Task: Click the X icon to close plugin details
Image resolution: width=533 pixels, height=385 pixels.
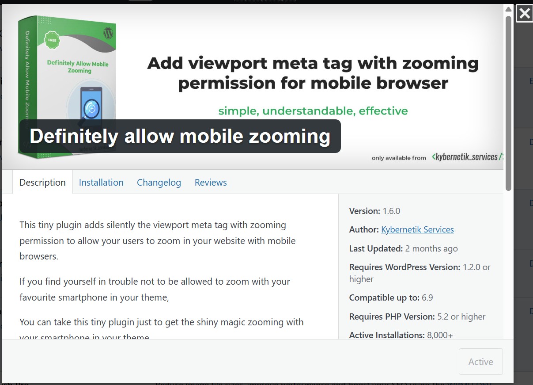Action: click(x=524, y=13)
